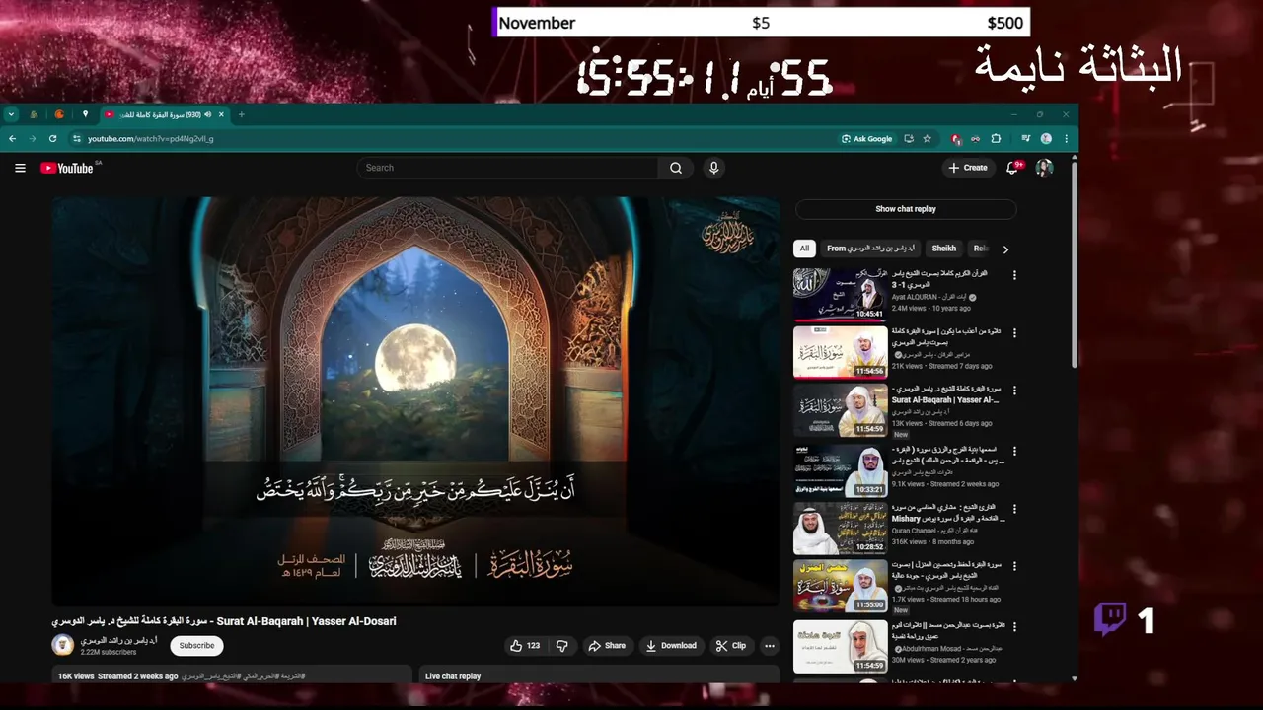Open the 10:33:21 video thumbnail

click(840, 469)
